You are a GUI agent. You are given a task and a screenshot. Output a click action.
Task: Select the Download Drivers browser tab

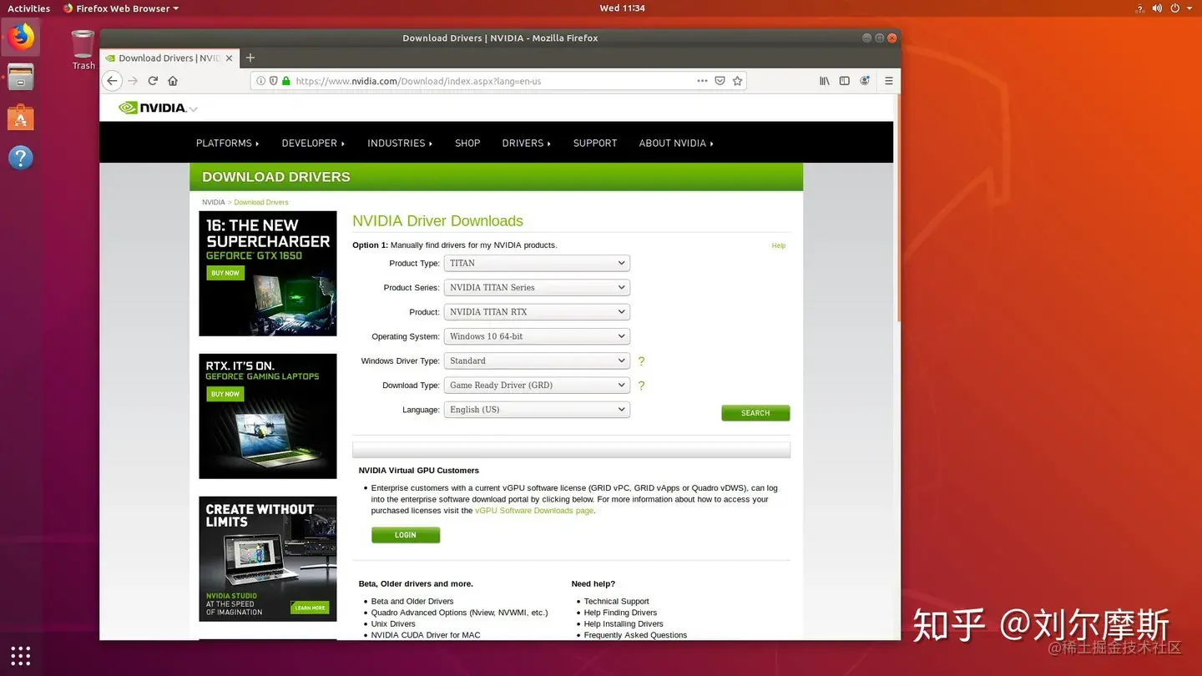169,58
